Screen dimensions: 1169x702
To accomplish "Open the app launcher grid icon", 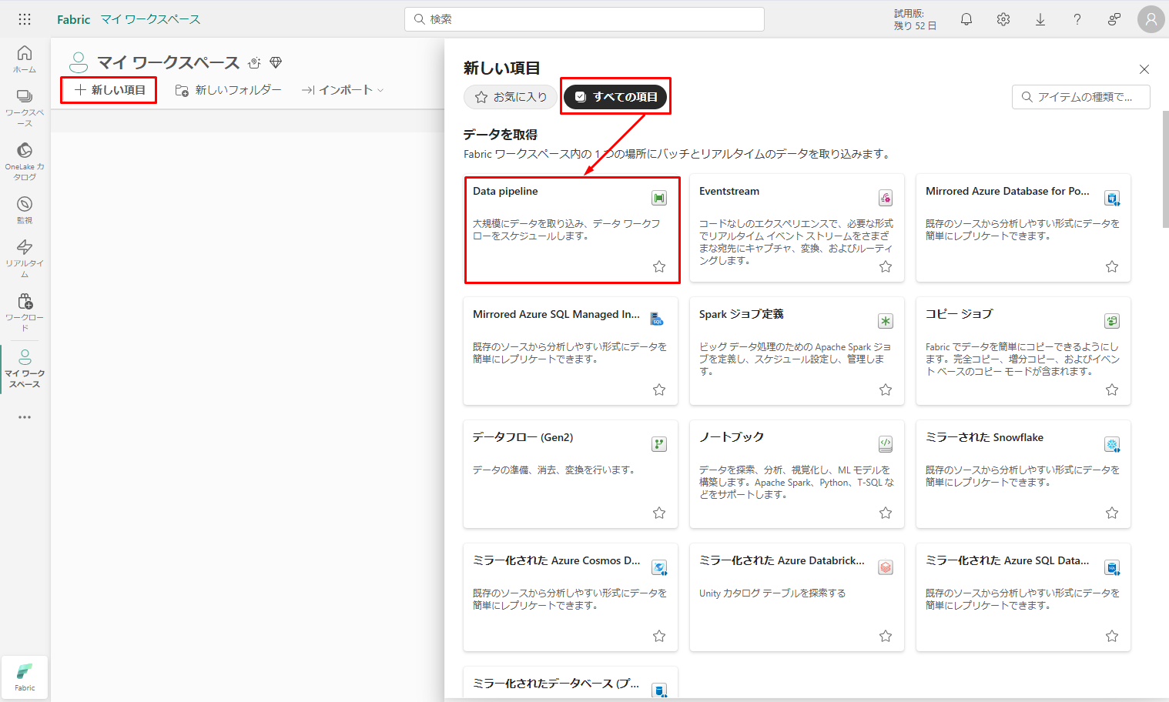I will 25,19.
